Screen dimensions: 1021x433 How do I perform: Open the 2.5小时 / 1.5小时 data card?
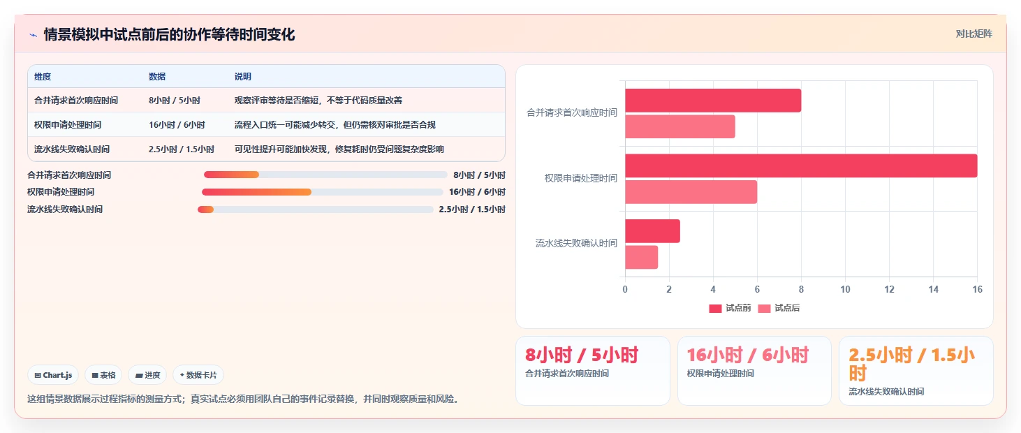pos(916,371)
